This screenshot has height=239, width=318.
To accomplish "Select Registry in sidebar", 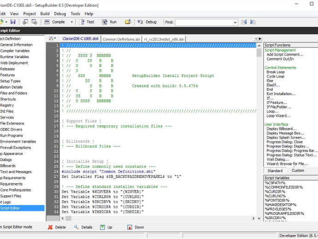I will 7,105.
